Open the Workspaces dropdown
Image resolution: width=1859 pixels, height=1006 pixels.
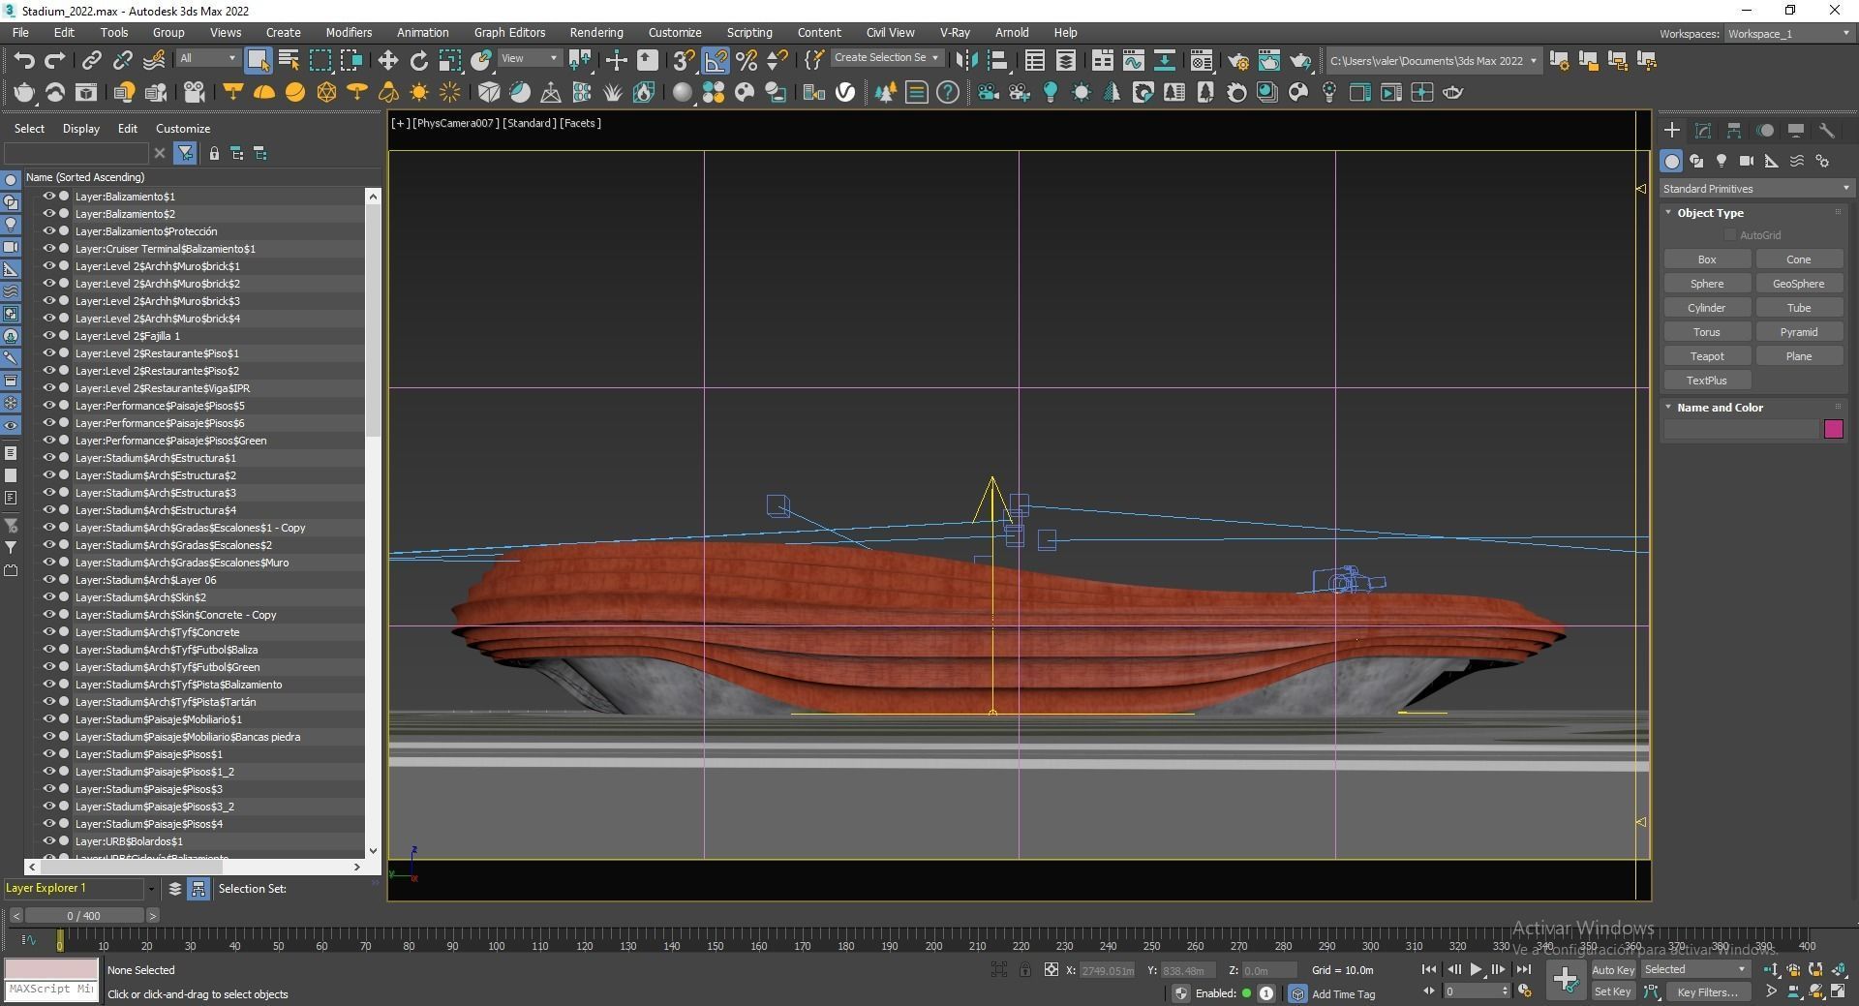click(x=1786, y=34)
